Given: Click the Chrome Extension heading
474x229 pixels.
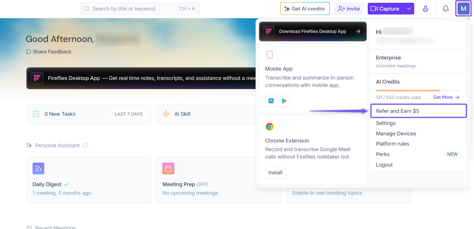Looking at the screenshot, I should click(287, 141).
